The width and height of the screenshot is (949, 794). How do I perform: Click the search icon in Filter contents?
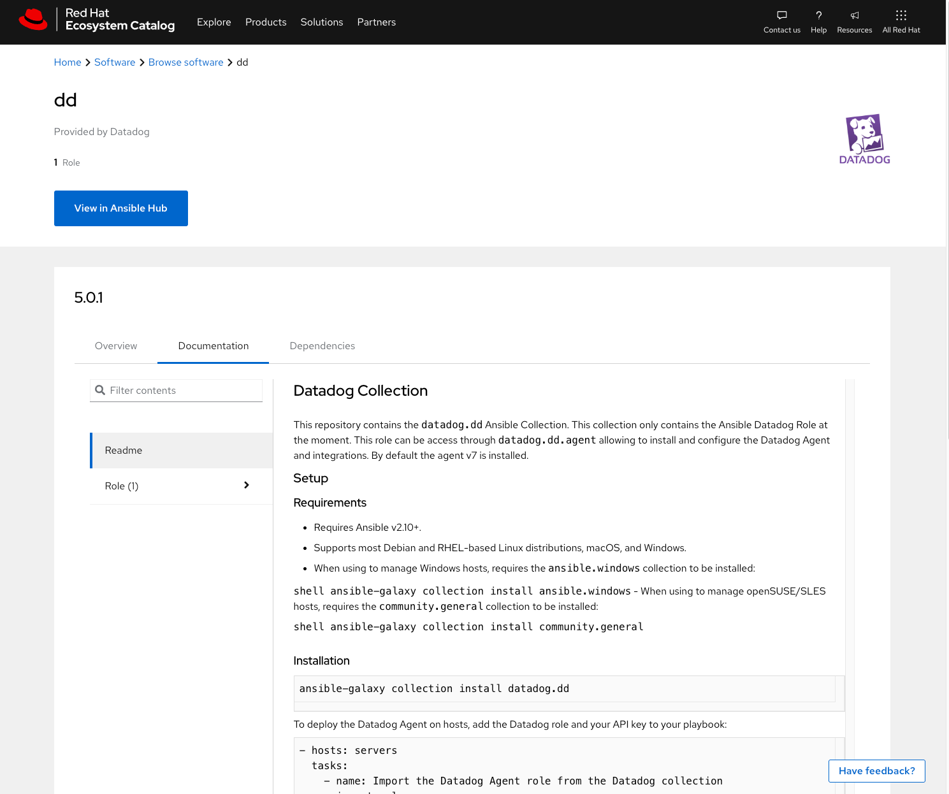click(x=101, y=390)
